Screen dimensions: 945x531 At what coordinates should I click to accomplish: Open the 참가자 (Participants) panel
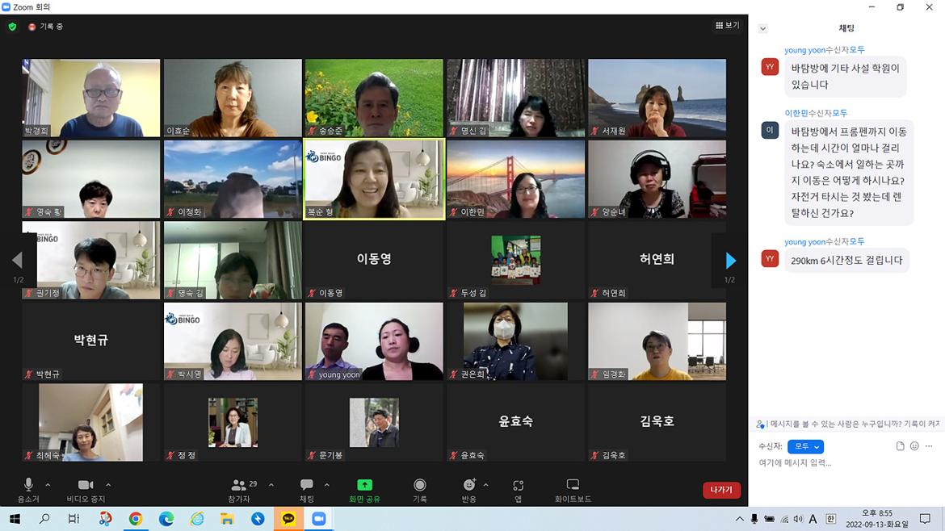click(238, 485)
